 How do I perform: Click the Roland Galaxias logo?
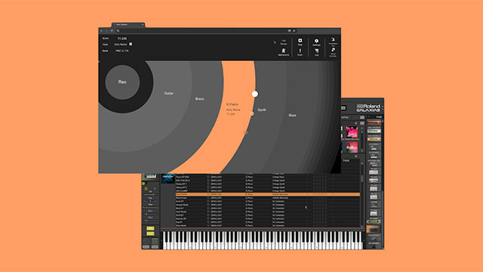pos(368,108)
